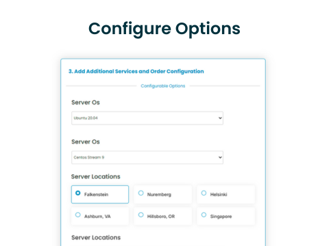
Task: Click the Configure Options page title
Action: (x=164, y=29)
